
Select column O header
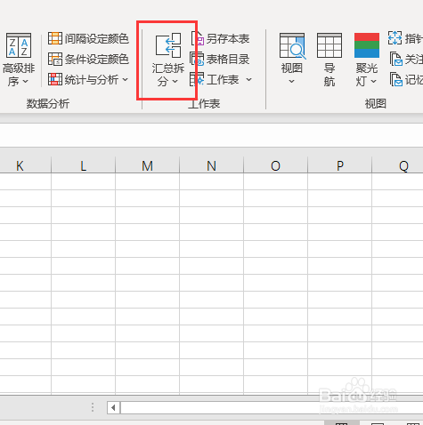tap(276, 165)
